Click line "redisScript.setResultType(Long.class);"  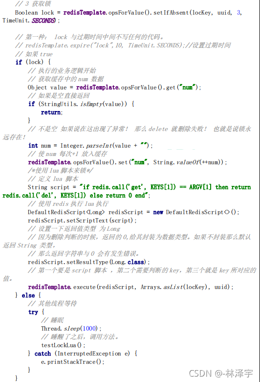89,262
